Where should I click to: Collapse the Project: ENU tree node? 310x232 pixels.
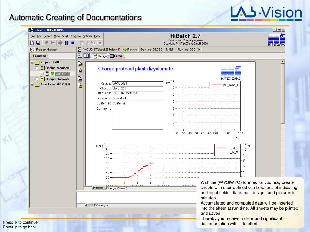pyautogui.click(x=32, y=62)
